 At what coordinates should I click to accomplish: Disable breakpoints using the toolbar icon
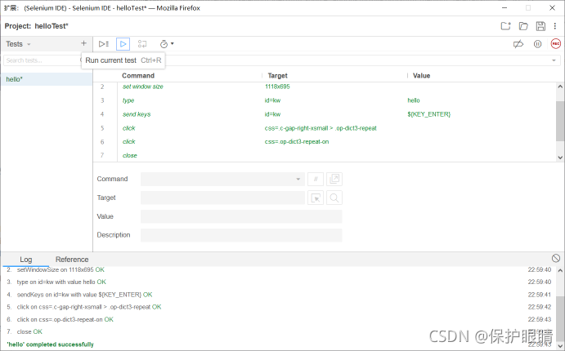pos(518,44)
